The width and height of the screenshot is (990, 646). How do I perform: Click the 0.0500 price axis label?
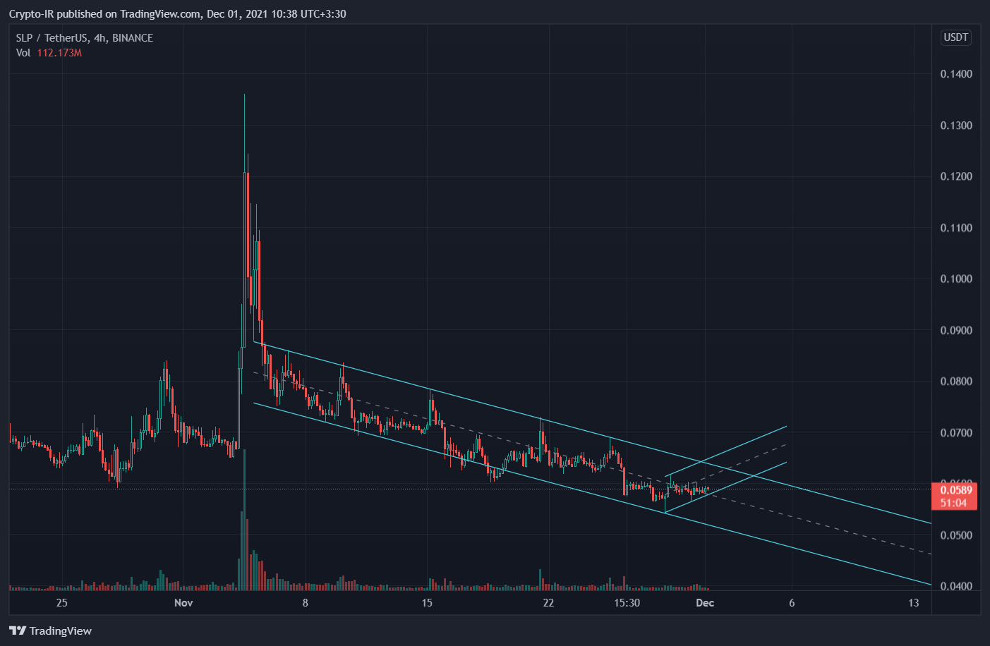[x=956, y=535]
